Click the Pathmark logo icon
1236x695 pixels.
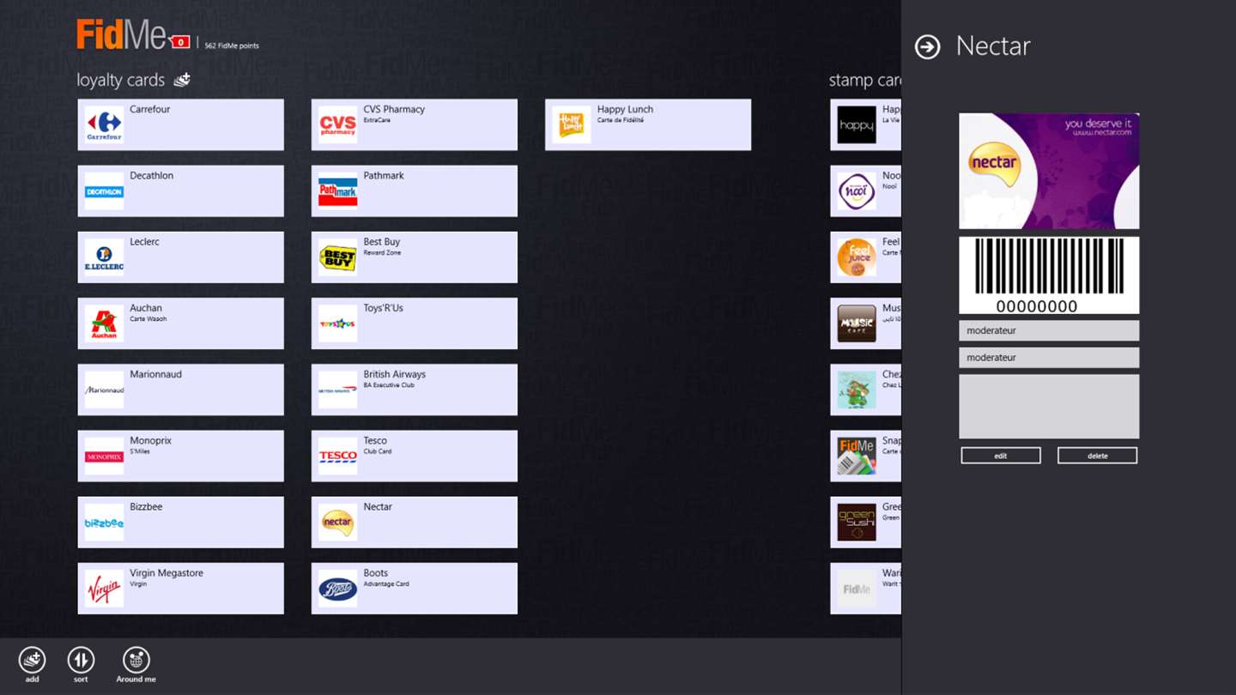[337, 191]
